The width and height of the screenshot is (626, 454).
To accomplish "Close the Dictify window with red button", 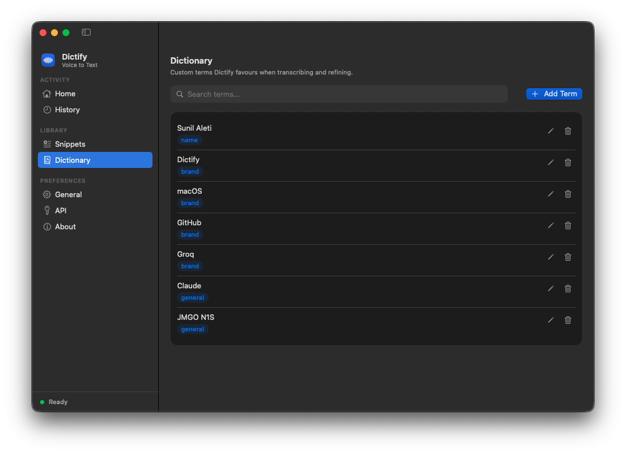I will point(43,33).
